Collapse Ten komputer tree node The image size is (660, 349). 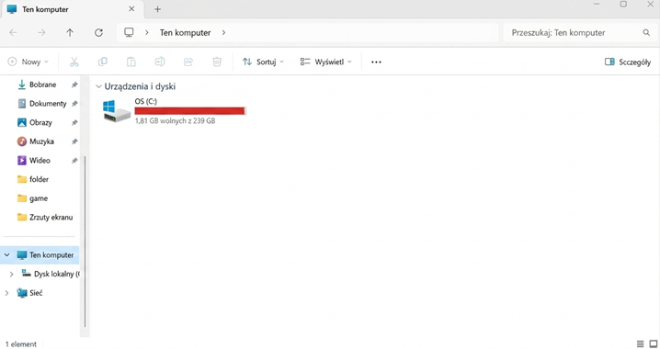tap(6, 254)
